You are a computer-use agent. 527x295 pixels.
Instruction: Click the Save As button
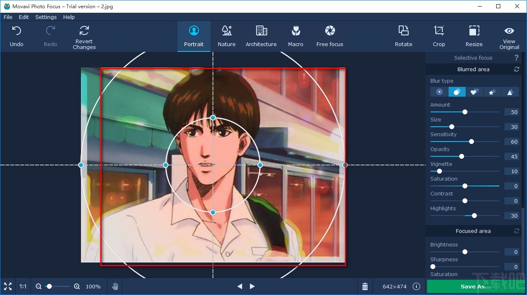click(x=475, y=286)
